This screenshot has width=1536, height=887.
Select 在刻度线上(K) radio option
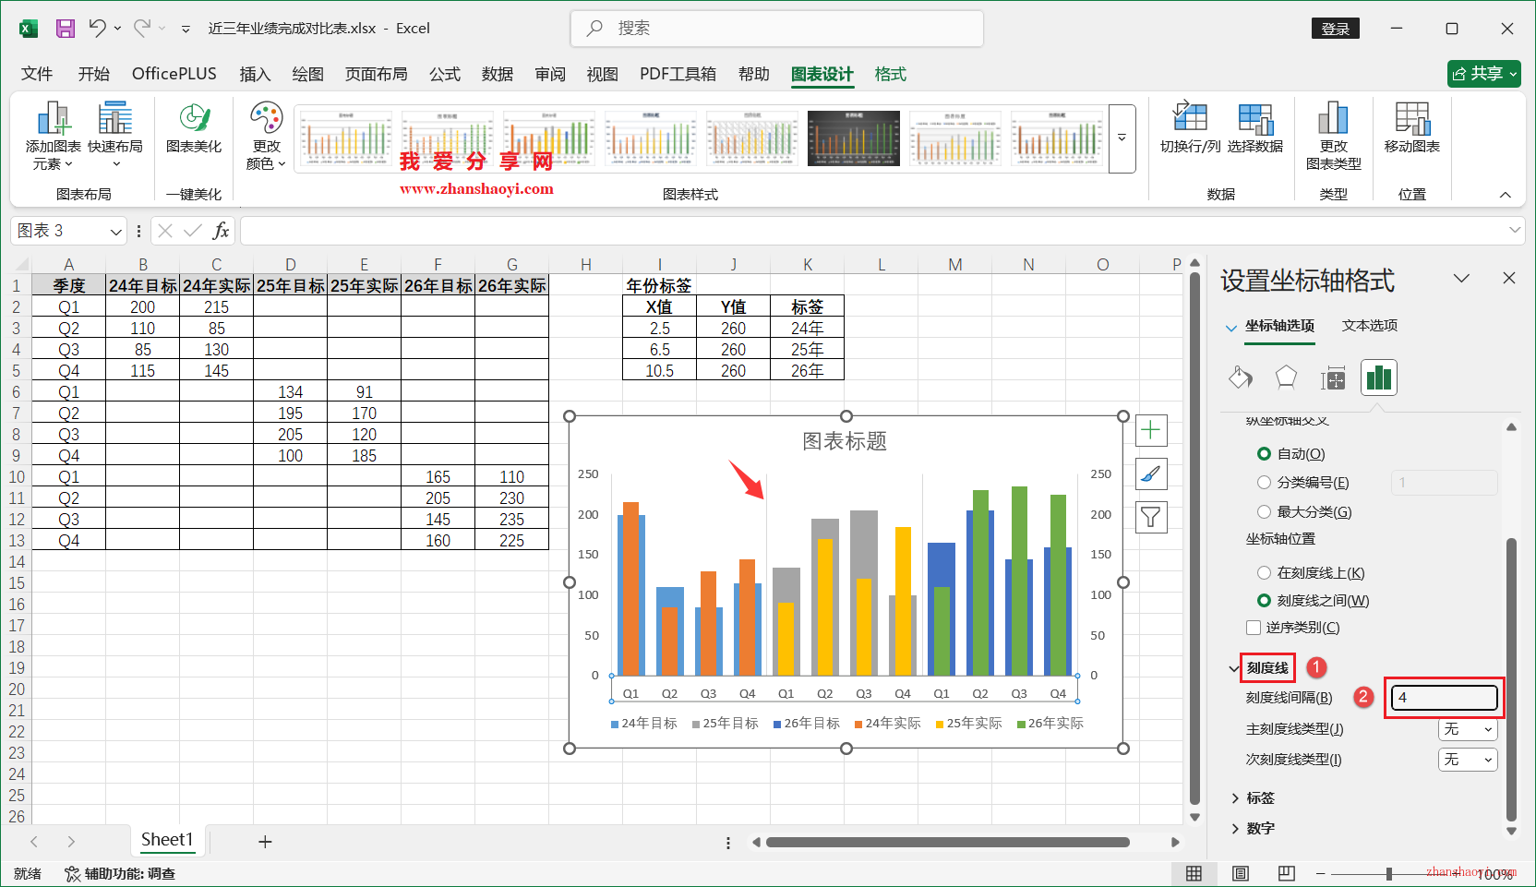[1264, 573]
